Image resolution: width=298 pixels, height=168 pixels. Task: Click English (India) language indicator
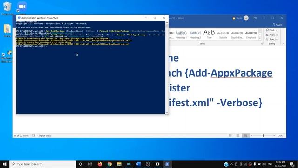[45, 136]
